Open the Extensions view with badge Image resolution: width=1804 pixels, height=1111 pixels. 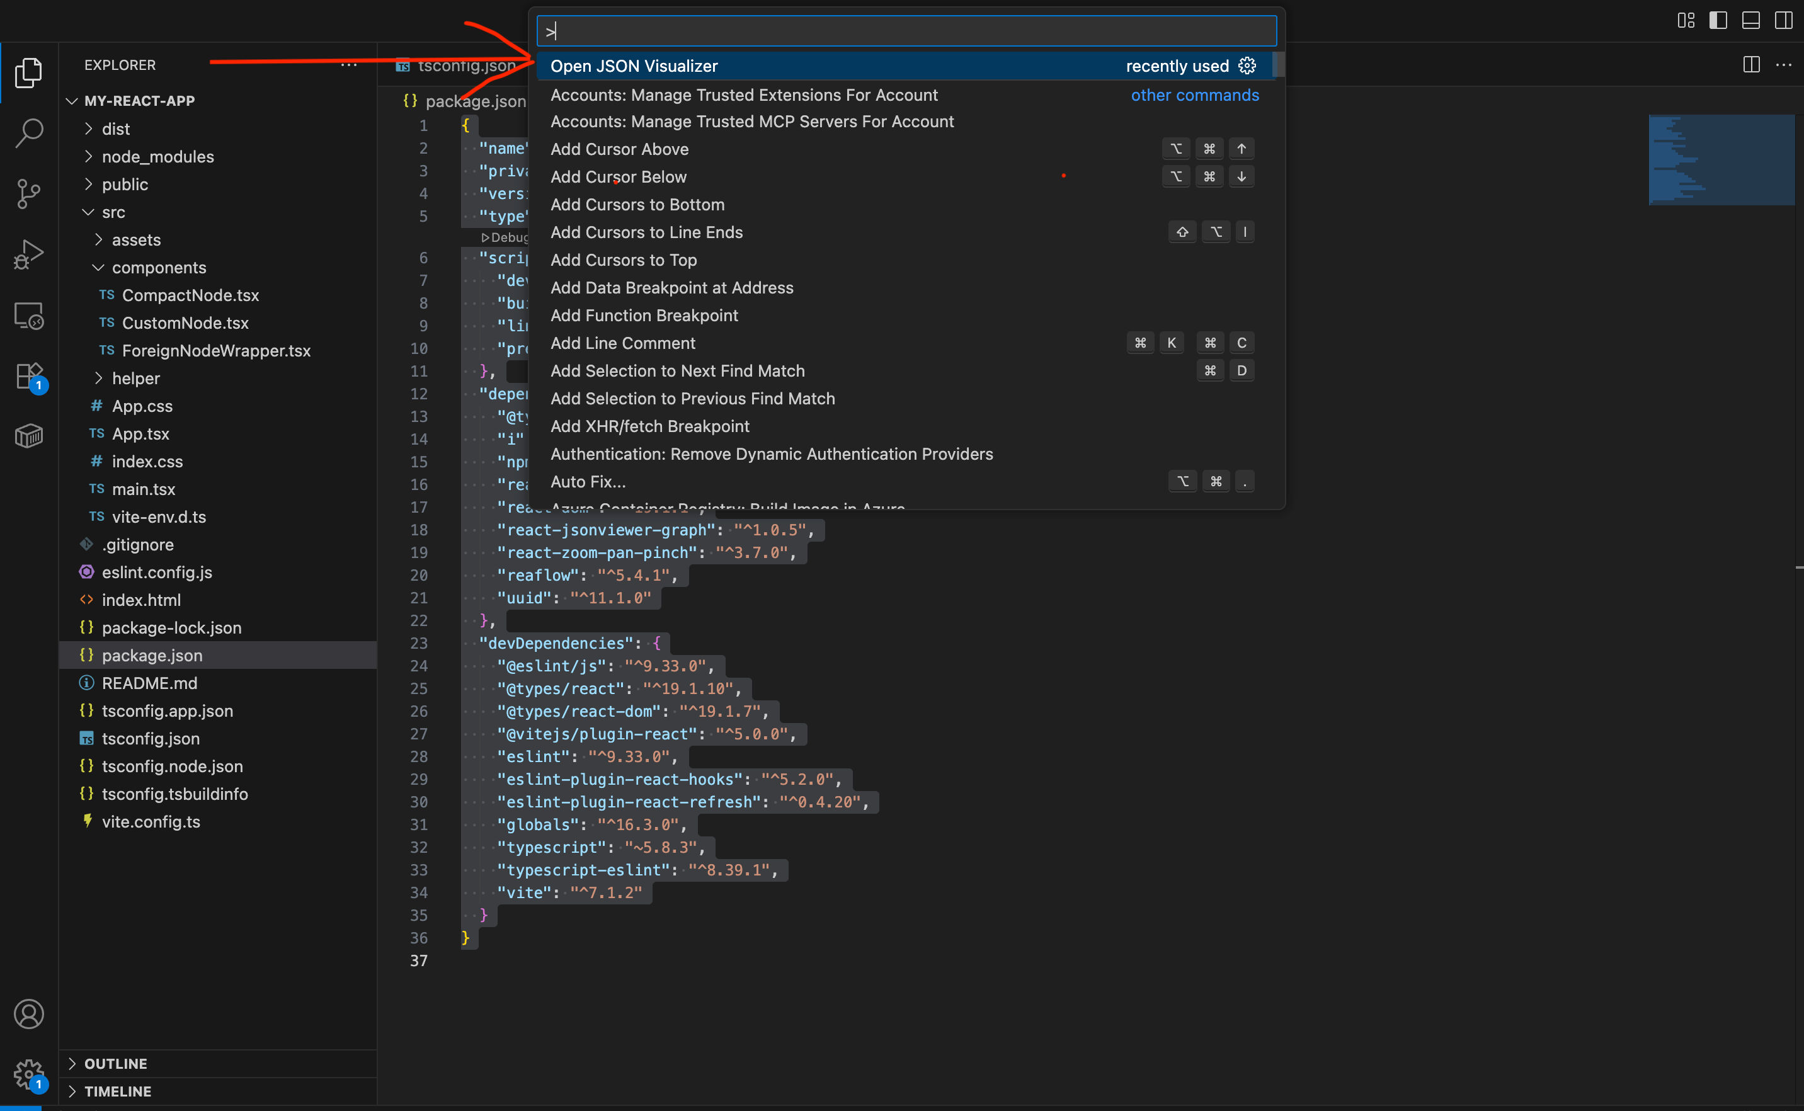click(x=28, y=375)
